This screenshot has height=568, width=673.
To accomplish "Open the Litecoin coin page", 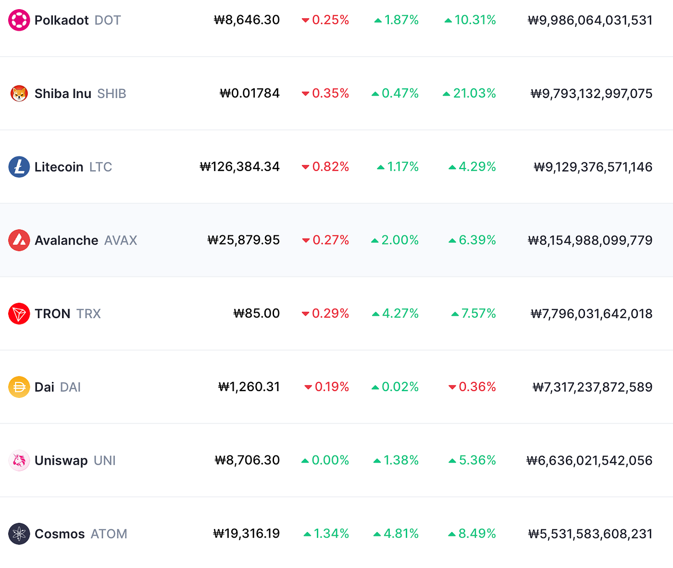I will pyautogui.click(x=59, y=167).
